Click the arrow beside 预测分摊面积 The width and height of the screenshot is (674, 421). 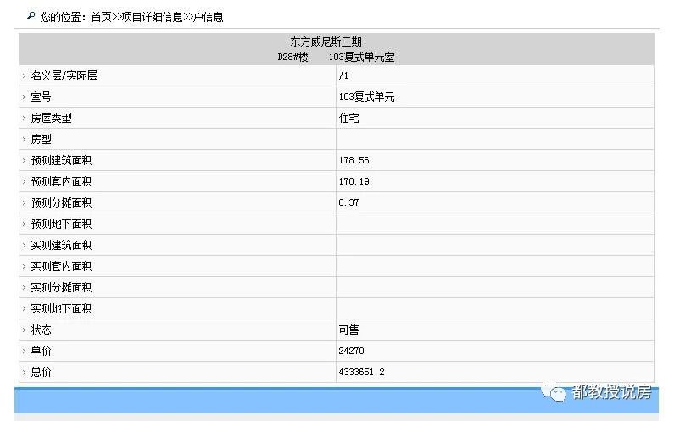pos(24,202)
